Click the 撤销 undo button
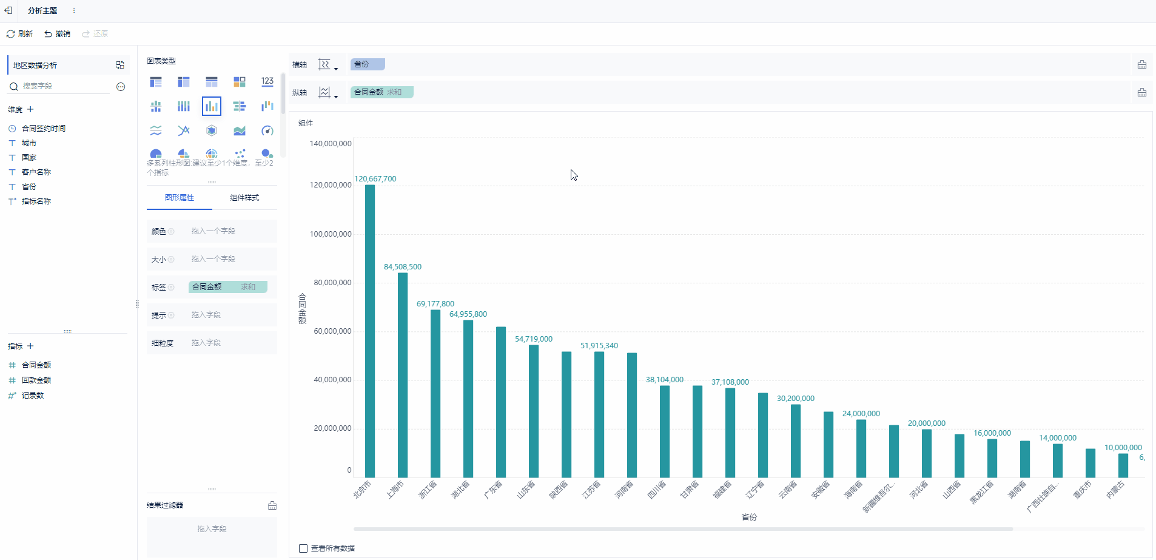Screen dimensions: 1156x560 (57, 34)
